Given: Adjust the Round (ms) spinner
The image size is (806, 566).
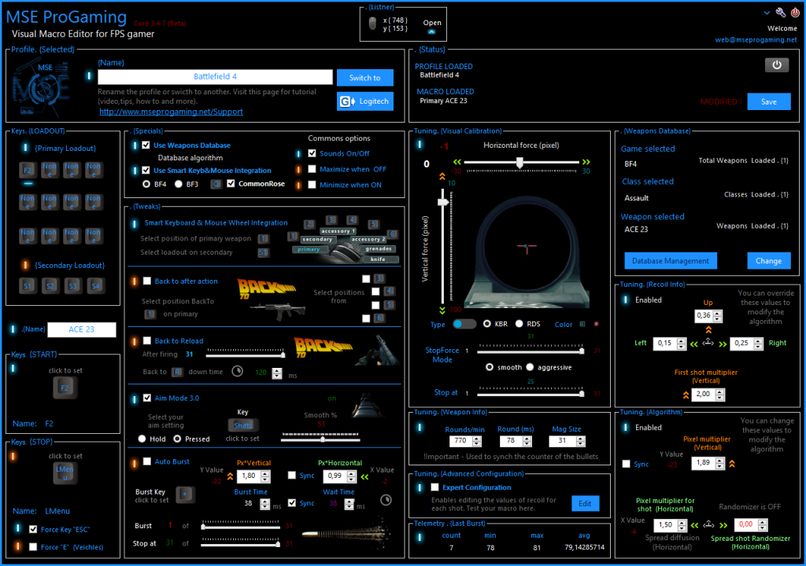Looking at the screenshot, I should pos(527,441).
